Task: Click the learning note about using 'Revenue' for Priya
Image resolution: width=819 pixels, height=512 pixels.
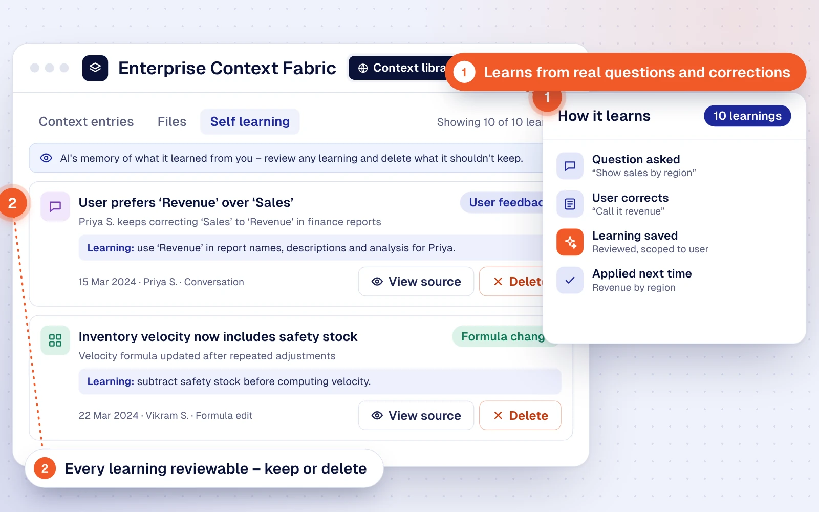Action: [311, 248]
